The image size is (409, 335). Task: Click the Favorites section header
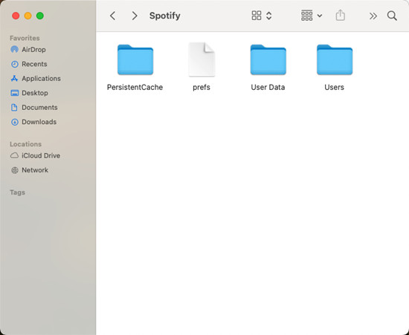pyautogui.click(x=25, y=39)
